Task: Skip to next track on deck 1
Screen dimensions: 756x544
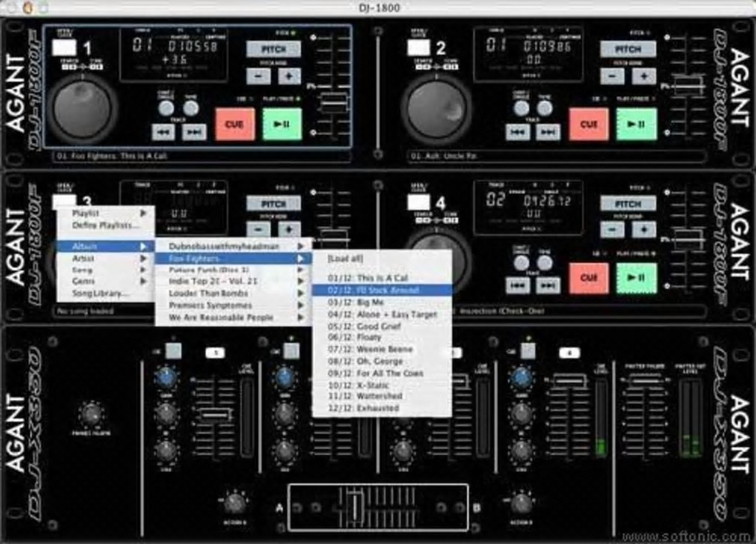Action: 194,132
